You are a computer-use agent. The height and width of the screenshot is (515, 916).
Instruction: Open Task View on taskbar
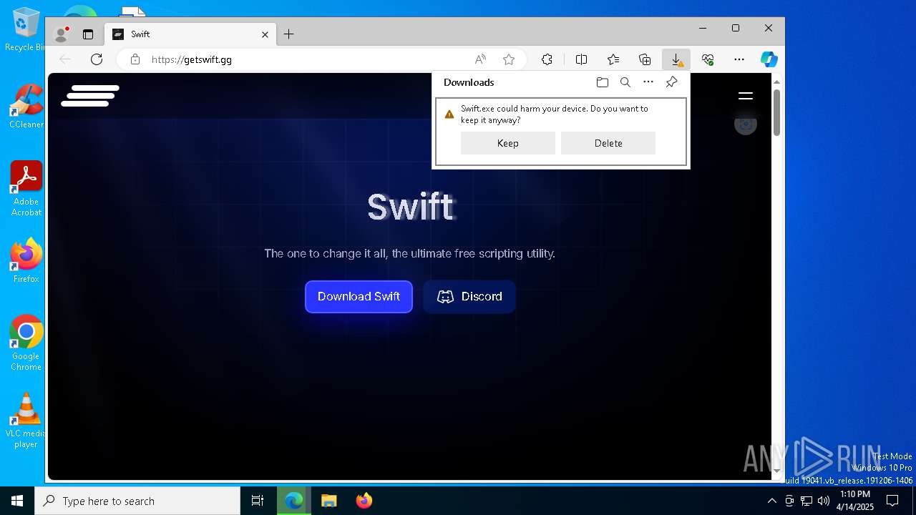click(258, 501)
